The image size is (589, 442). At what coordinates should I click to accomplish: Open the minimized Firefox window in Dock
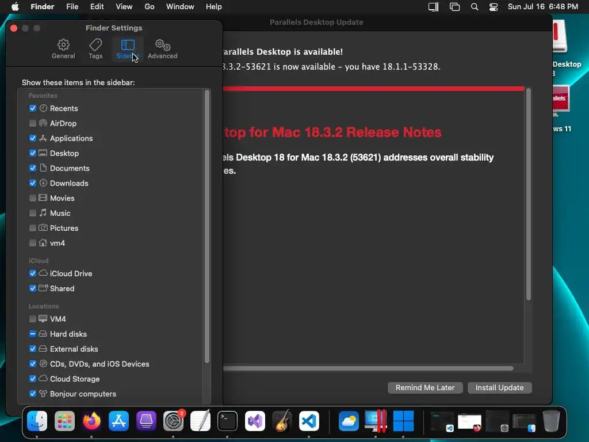click(469, 422)
